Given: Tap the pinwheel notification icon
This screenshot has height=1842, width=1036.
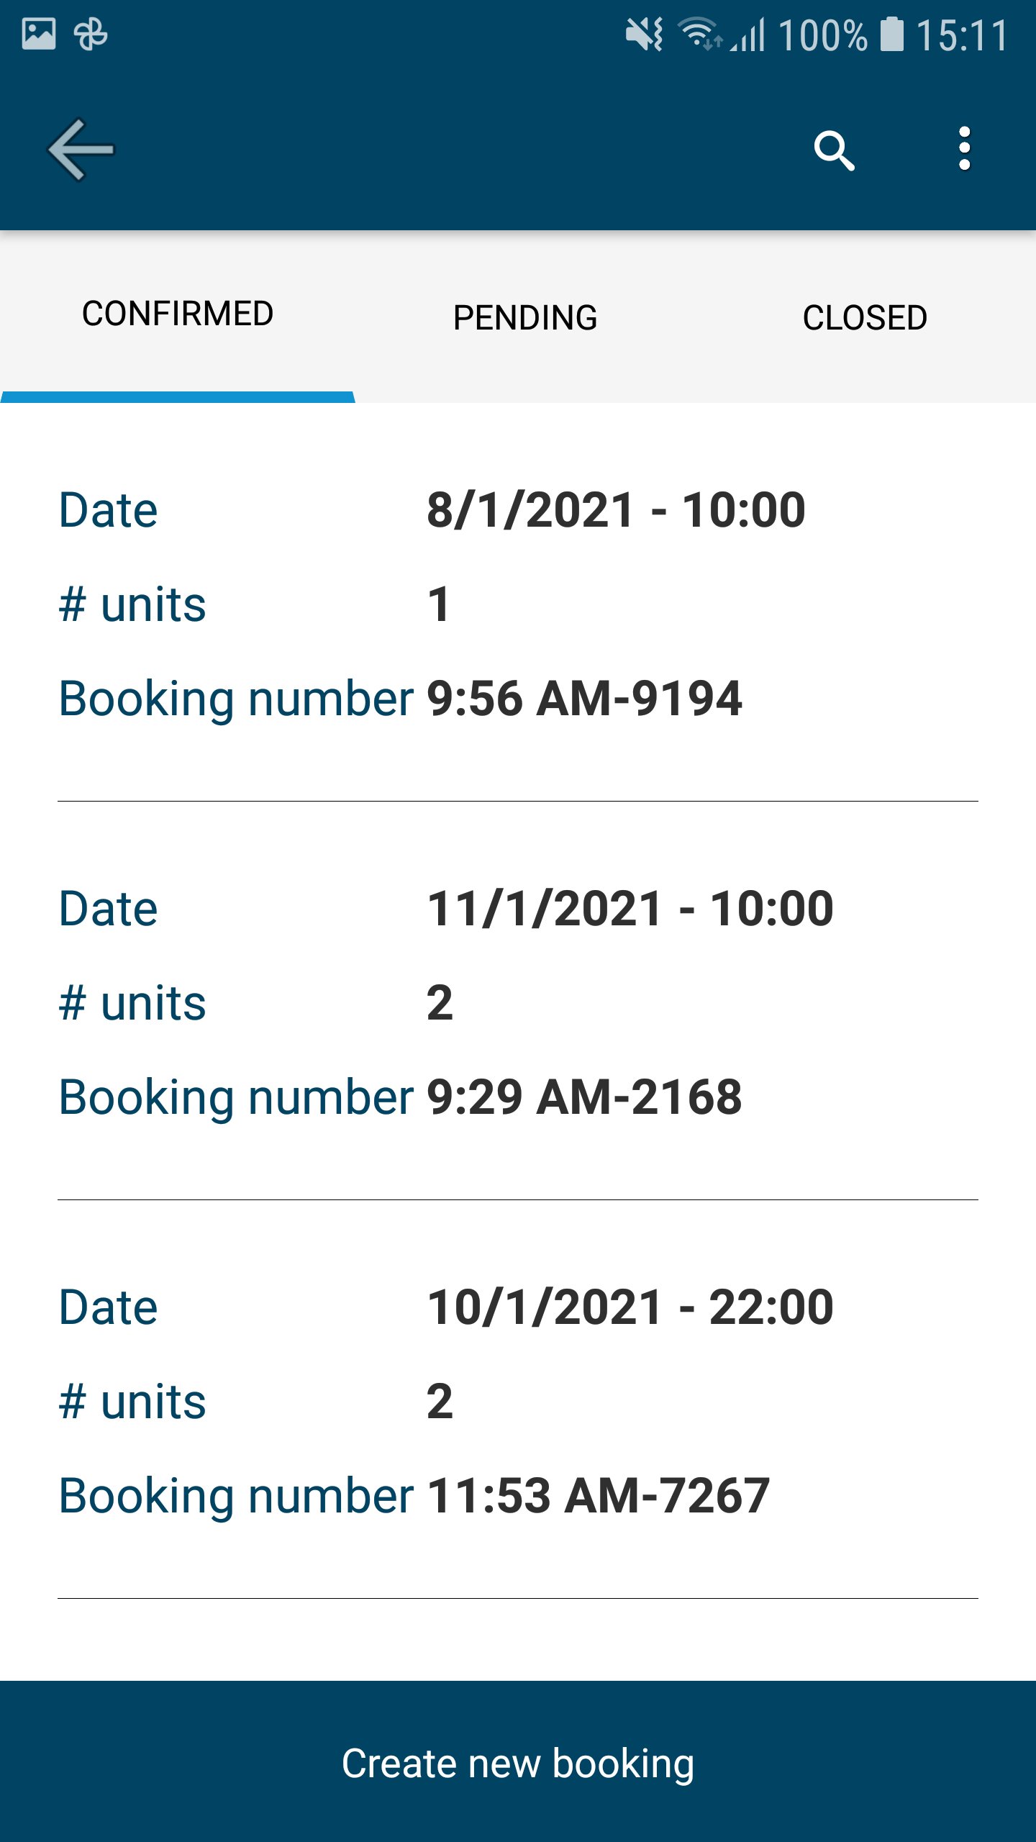Looking at the screenshot, I should click(x=91, y=34).
